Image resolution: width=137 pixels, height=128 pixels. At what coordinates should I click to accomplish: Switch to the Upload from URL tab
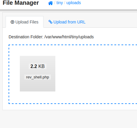67,22
